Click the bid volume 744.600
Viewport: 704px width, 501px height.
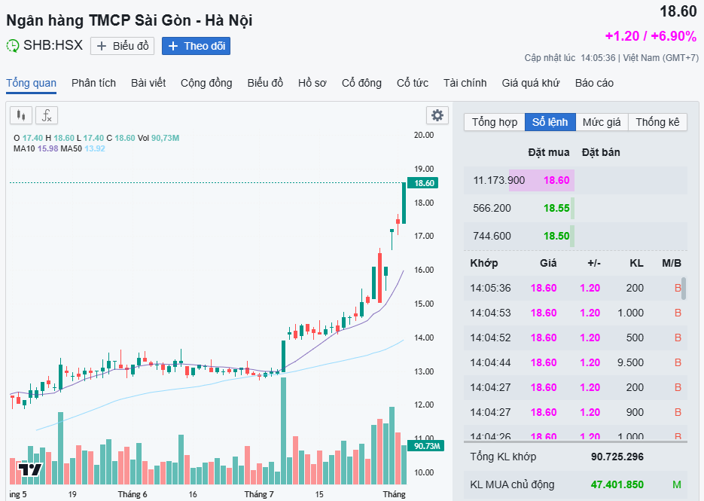click(492, 236)
